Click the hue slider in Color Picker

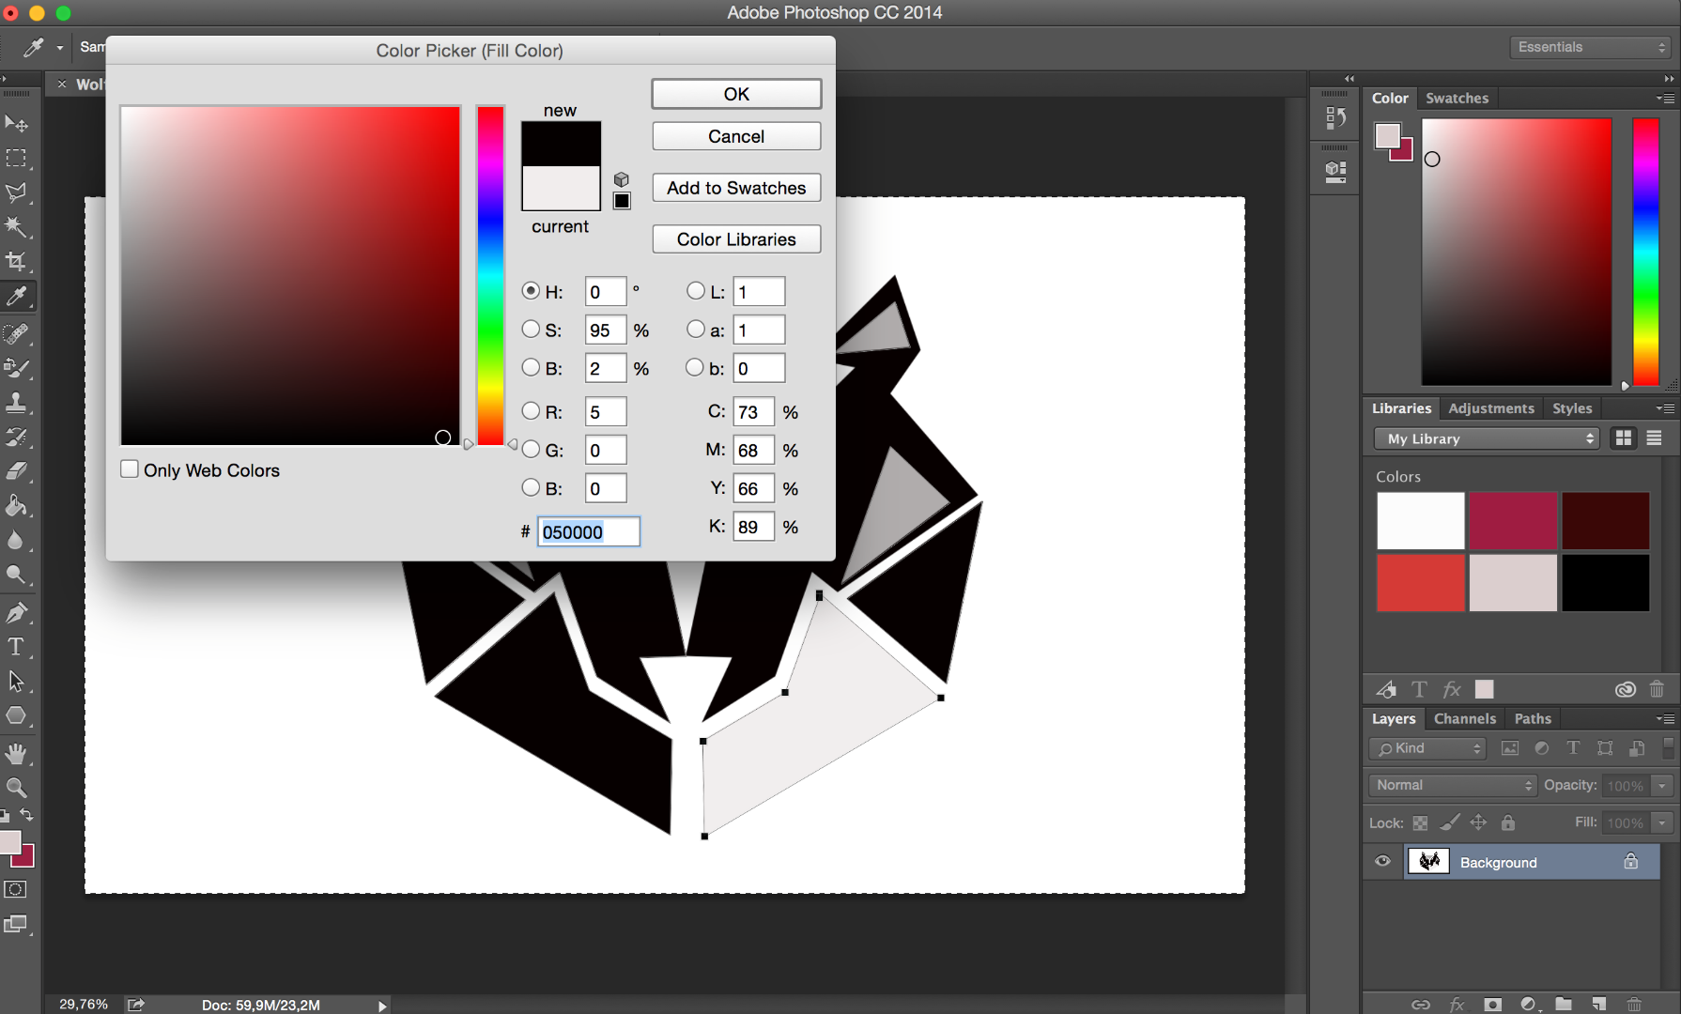click(490, 275)
